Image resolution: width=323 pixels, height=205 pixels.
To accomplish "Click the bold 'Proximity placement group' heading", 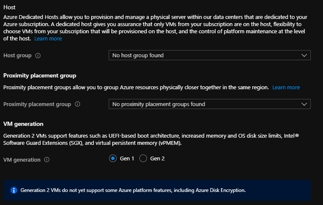I will [x=40, y=76].
